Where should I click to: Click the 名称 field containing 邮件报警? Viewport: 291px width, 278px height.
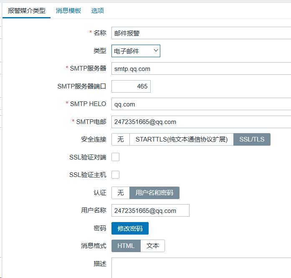[x=200, y=33]
